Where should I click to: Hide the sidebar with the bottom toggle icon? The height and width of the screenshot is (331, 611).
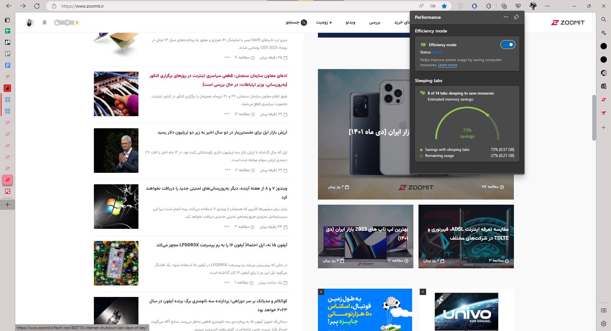[x=603, y=310]
